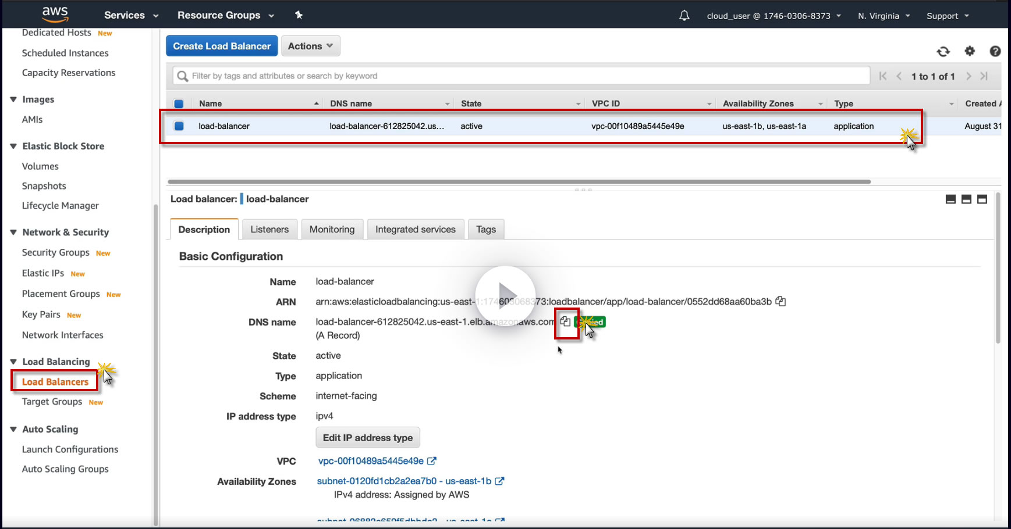Open Target Groups in the sidebar
This screenshot has height=529, width=1011.
(x=52, y=402)
